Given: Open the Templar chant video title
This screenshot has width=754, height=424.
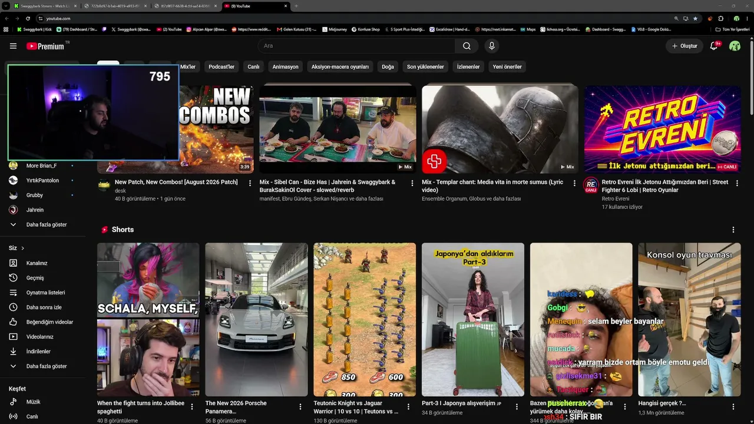Looking at the screenshot, I should [x=492, y=186].
